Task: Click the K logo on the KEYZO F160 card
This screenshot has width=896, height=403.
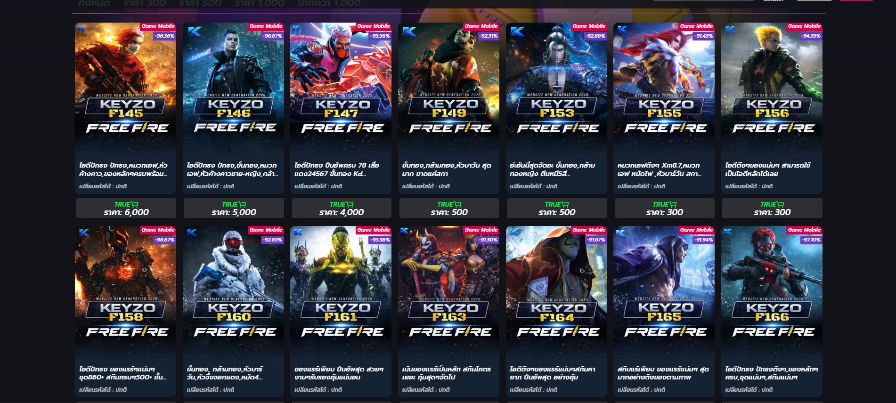Action: point(192,233)
